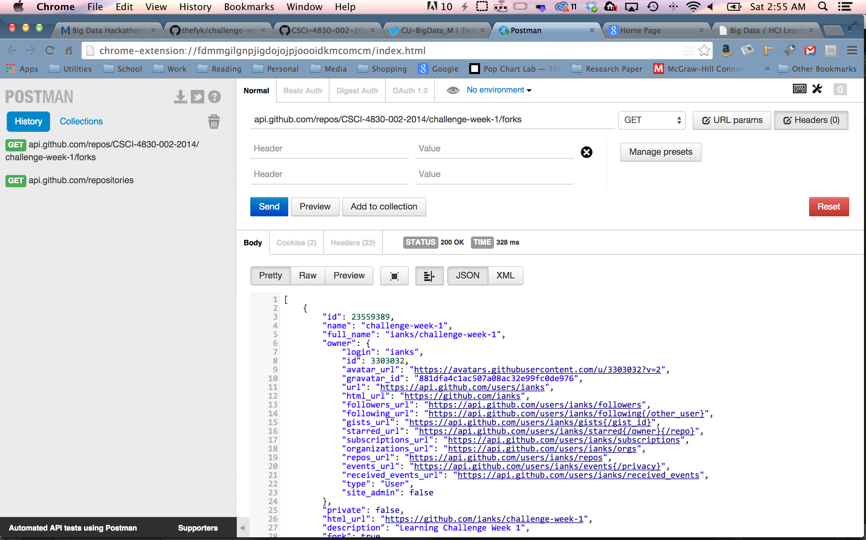
Task: Click the Postman download icon in sidebar
Action: pyautogui.click(x=181, y=97)
